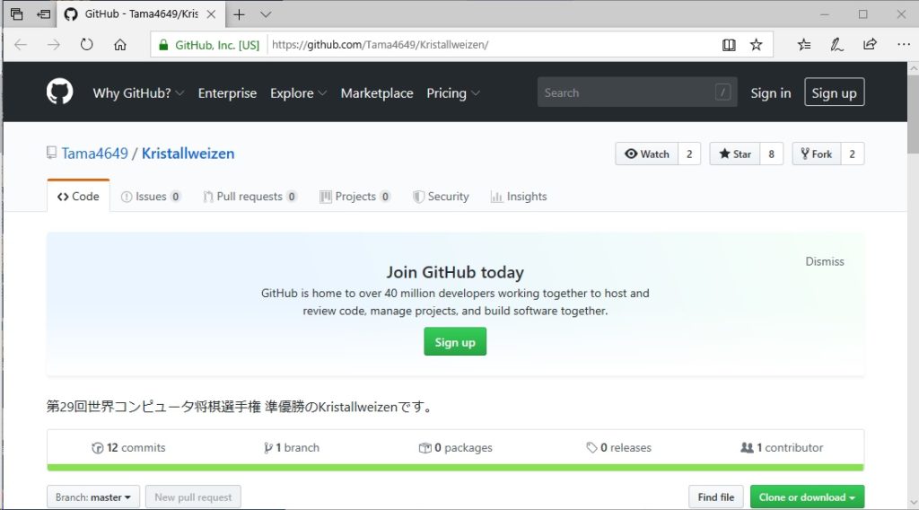Open the Marketplace page
The image size is (919, 510).
pyautogui.click(x=377, y=93)
